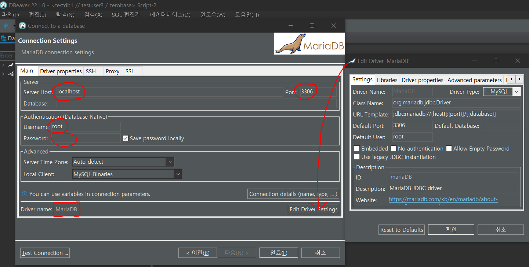Image resolution: width=529 pixels, height=267 pixels.
Task: Click DBeaver icon in Connect dialog title
Action: [22, 26]
